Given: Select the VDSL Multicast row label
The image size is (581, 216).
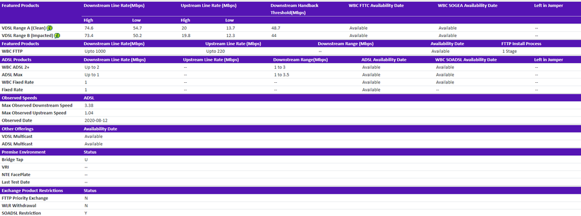Looking at the screenshot, I should (x=17, y=136).
